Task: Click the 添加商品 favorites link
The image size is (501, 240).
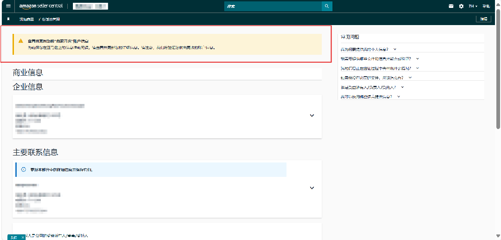Action: click(26, 19)
